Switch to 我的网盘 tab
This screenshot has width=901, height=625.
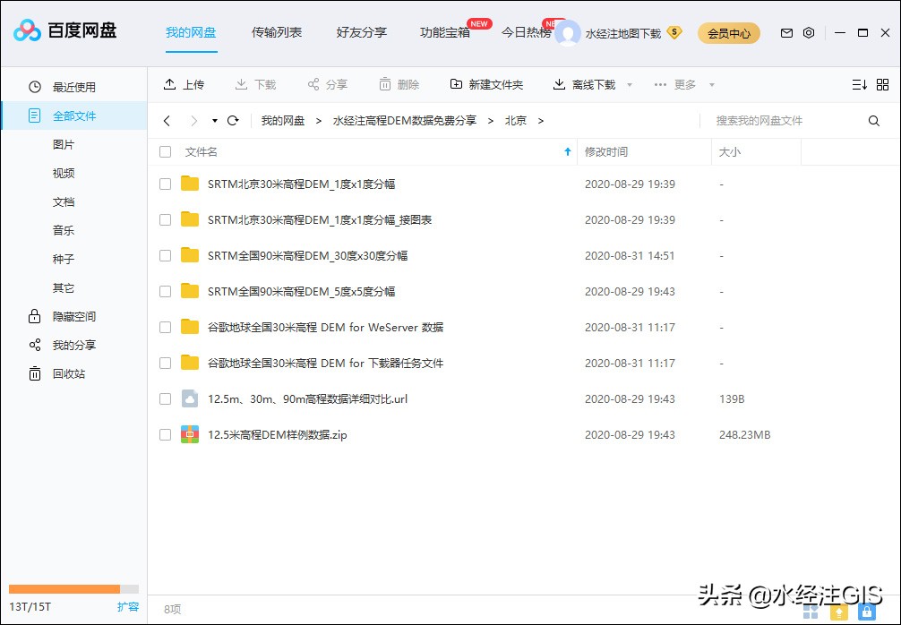click(x=191, y=32)
